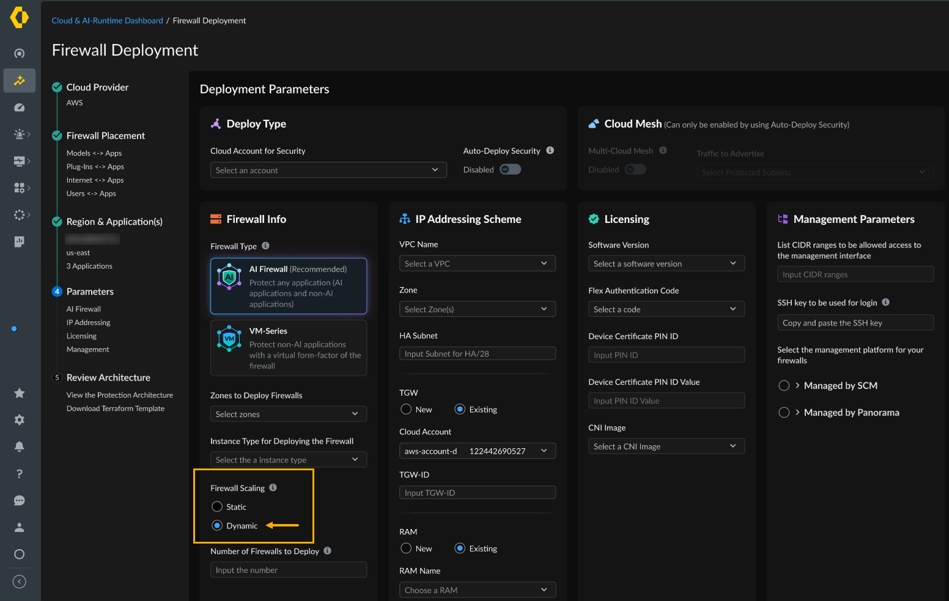Open the notifications bell icon
The height and width of the screenshot is (601, 949).
20,447
